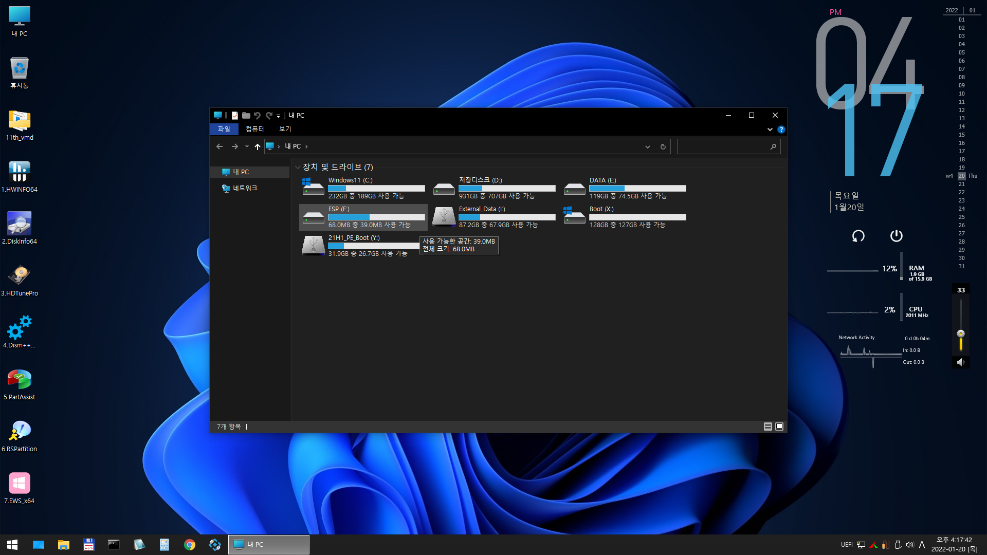Go forward with the forward arrow
Screen dimensions: 987x555
(x=234, y=146)
